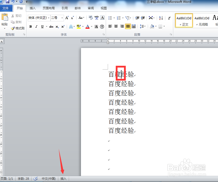Open the 剪贴板 Clipboard pane launcher
This screenshot has width=218, height=182.
[x=24, y=34]
